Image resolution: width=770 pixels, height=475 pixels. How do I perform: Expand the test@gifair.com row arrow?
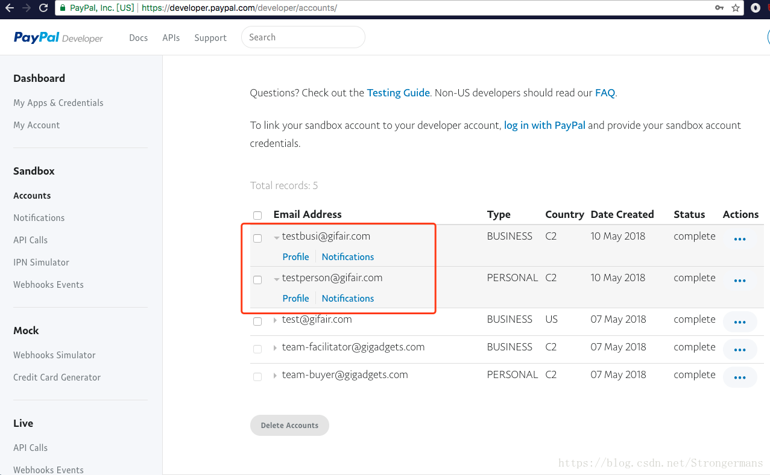point(276,320)
